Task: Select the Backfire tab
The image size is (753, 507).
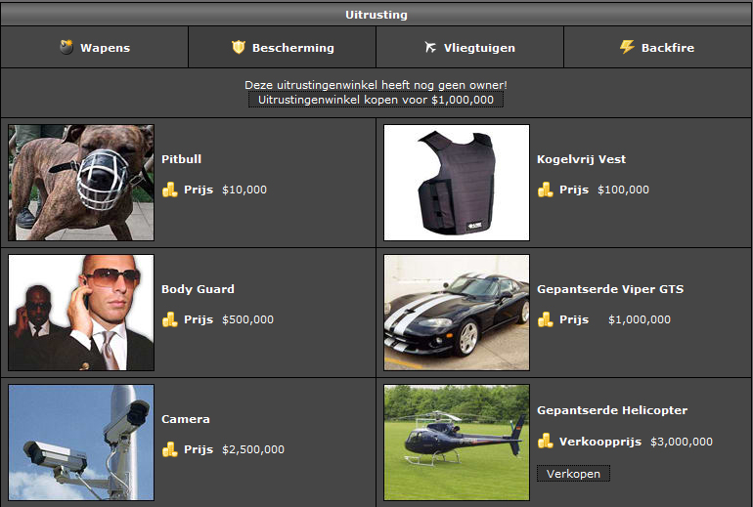Action: click(658, 47)
